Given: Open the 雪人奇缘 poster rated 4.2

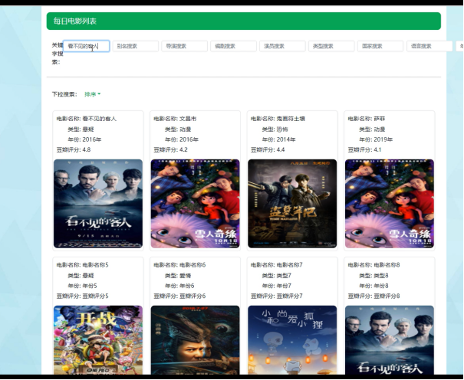Looking at the screenshot, I should [195, 204].
